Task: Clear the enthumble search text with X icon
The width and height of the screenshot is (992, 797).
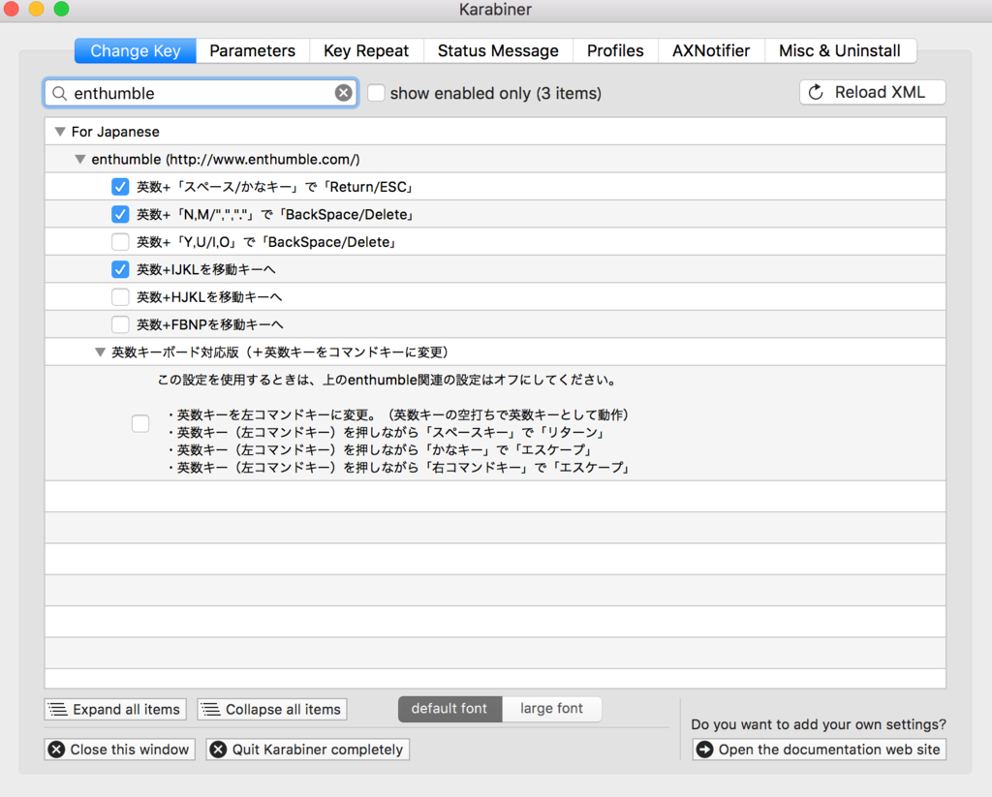Action: pos(344,93)
